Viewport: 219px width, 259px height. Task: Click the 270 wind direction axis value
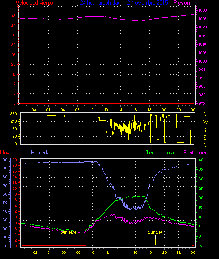tap(14, 122)
